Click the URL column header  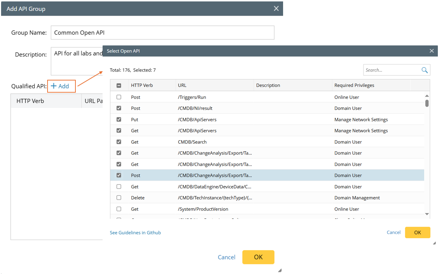(x=182, y=85)
